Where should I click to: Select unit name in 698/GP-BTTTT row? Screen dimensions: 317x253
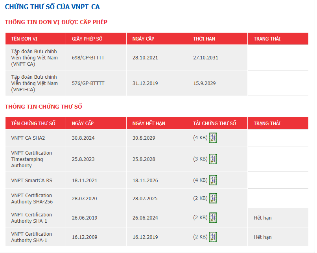point(34,57)
